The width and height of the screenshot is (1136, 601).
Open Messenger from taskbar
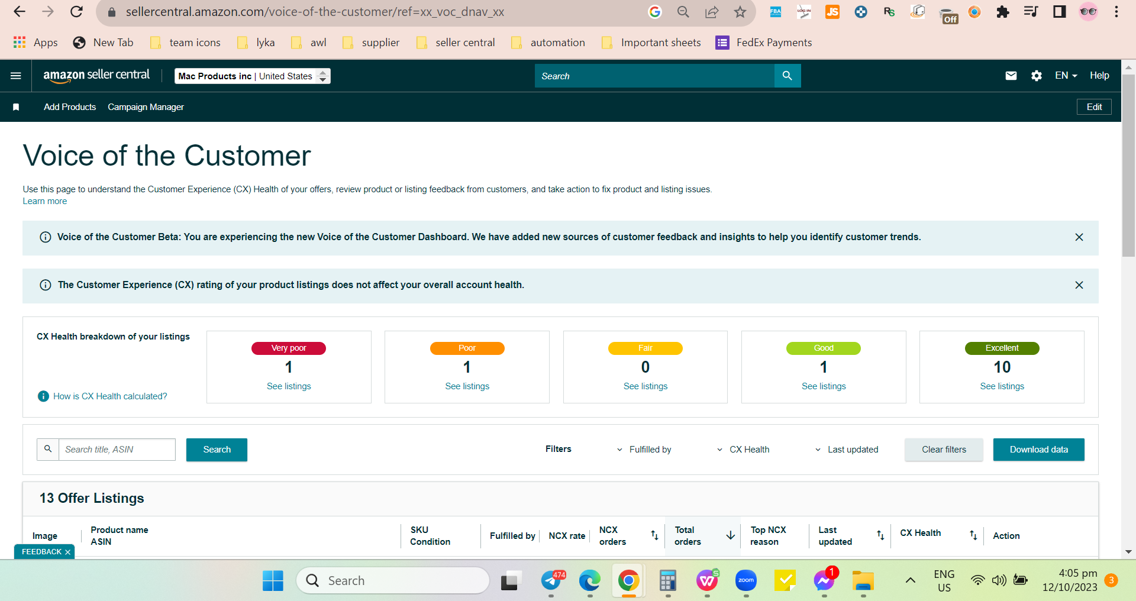coord(824,581)
